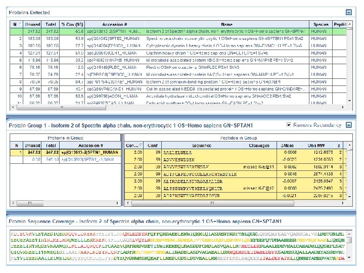Click sequence coverage vertical scrollbar thumb
The height and width of the screenshot is (273, 364).
point(349,240)
